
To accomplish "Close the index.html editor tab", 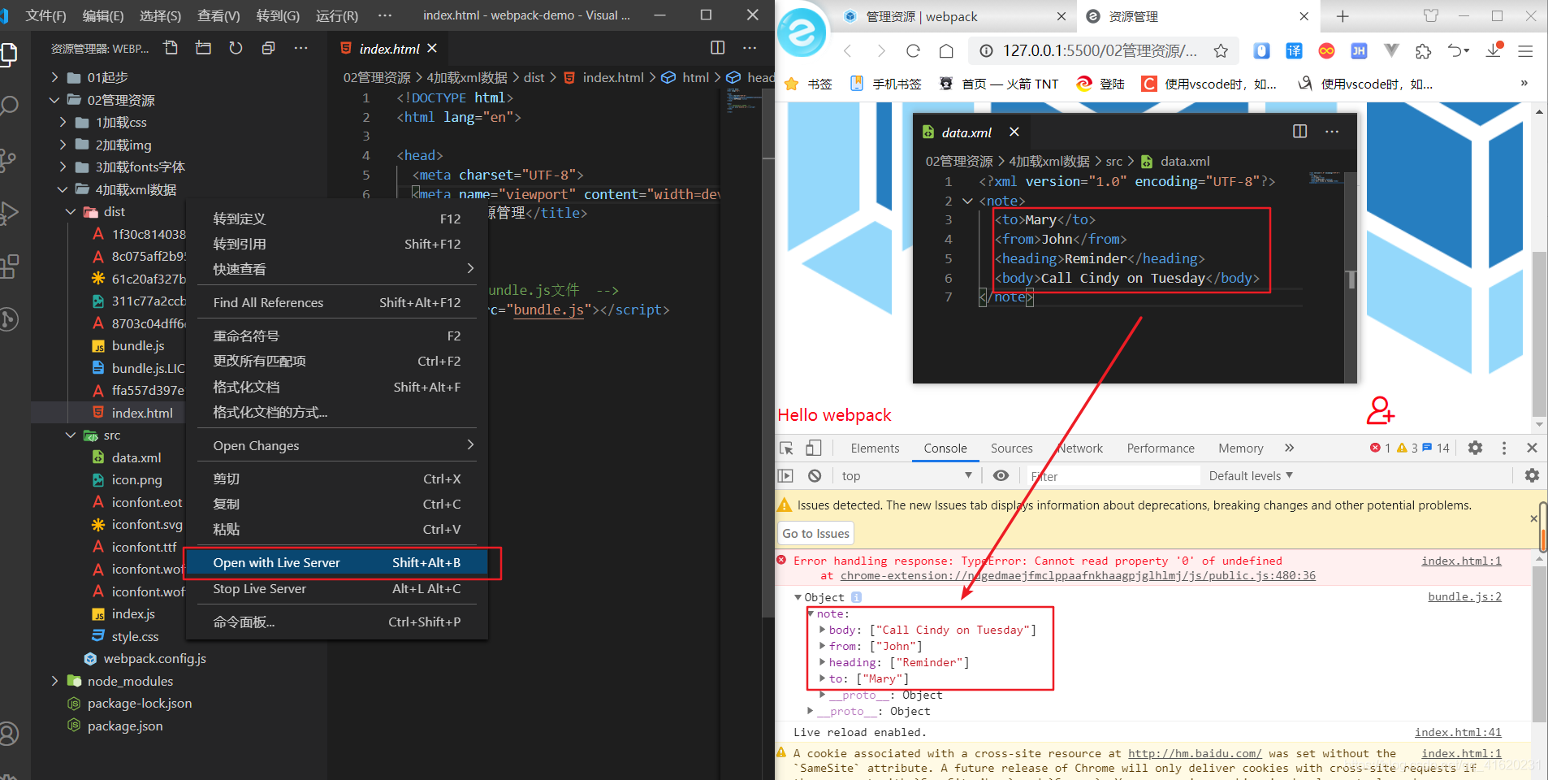I will (x=432, y=48).
